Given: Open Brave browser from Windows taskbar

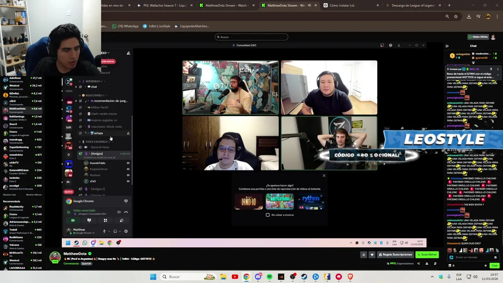Looking at the screenshot, I should (350, 277).
